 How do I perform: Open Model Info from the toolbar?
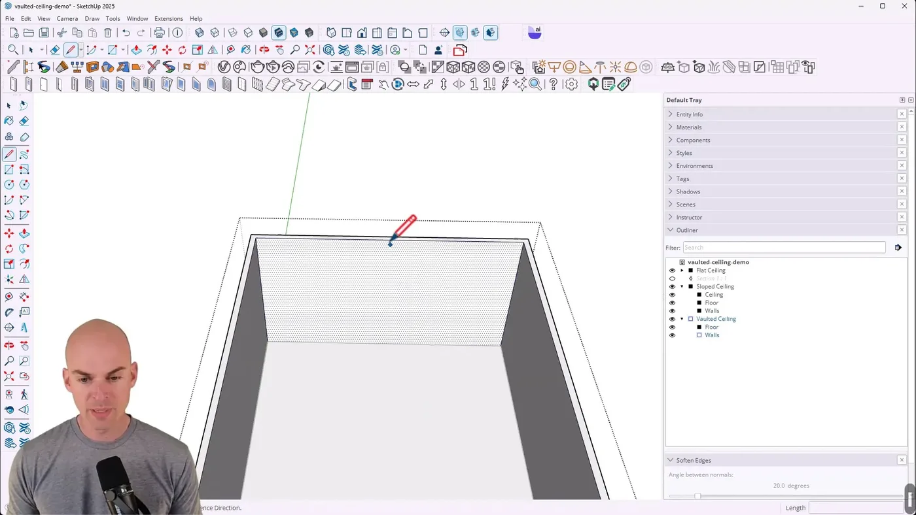pyautogui.click(x=177, y=33)
